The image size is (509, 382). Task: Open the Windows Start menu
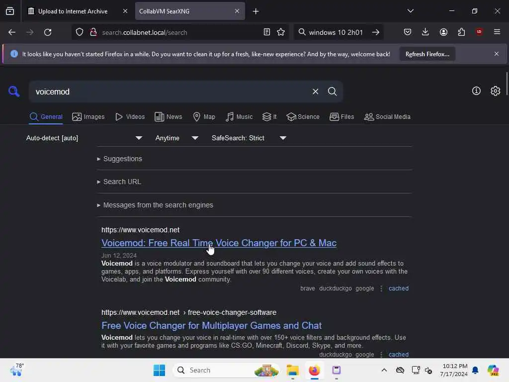coord(159,370)
